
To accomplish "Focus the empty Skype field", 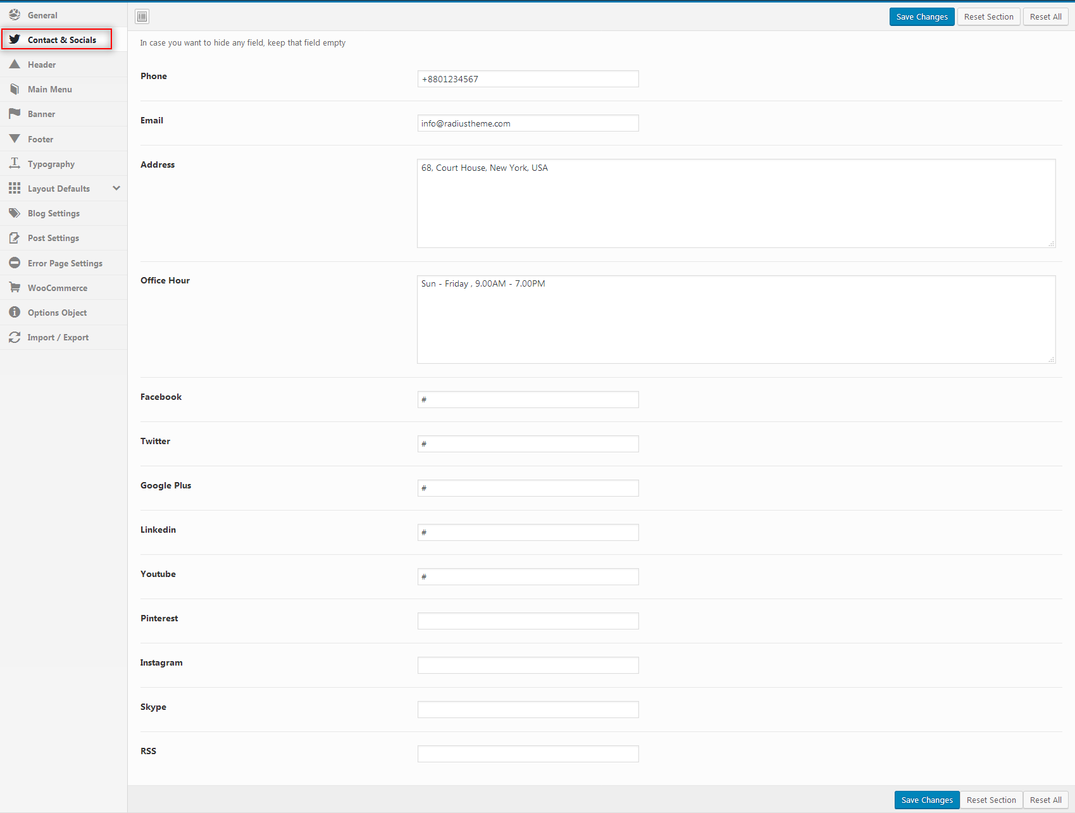I will [528, 710].
